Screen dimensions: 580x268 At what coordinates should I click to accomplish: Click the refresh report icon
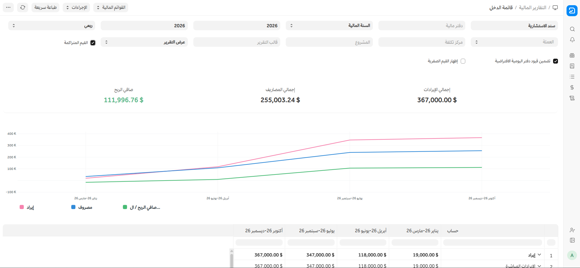[23, 7]
